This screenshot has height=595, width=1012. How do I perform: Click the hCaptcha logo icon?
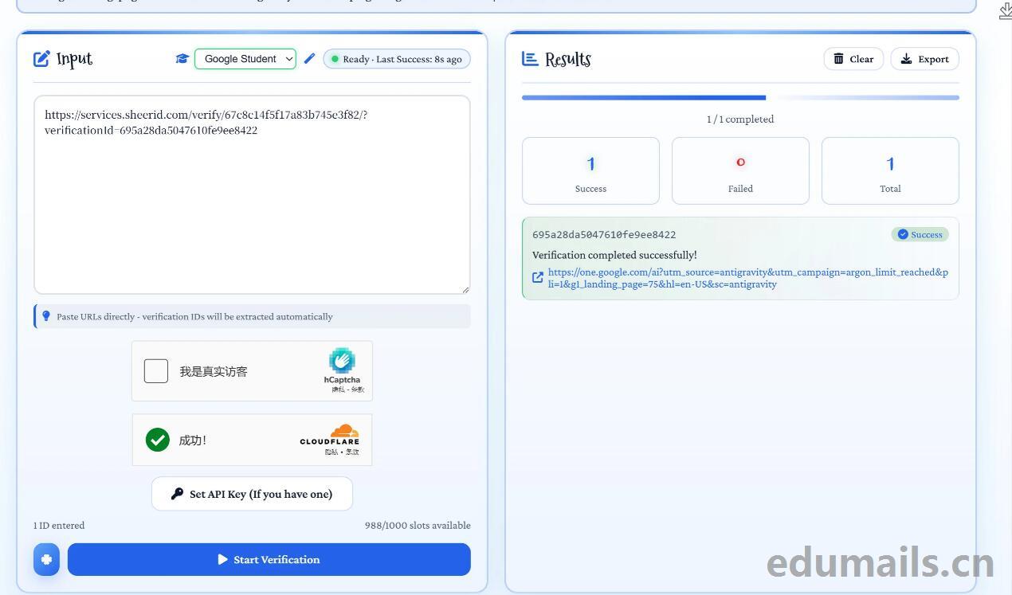coord(342,361)
